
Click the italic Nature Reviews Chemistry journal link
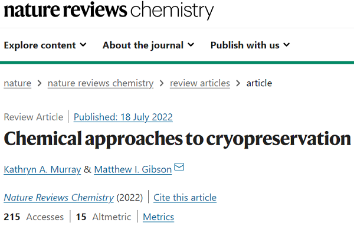coord(58,198)
